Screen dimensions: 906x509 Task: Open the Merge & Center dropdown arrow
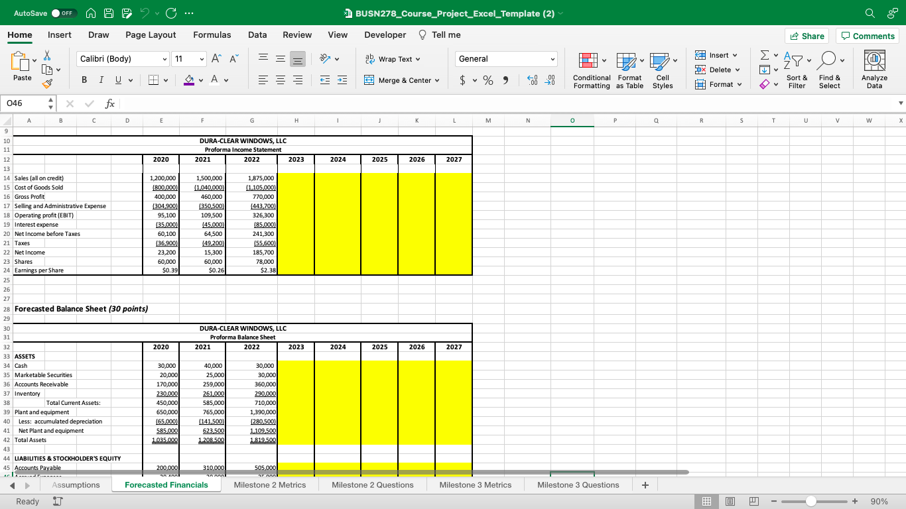(437, 80)
